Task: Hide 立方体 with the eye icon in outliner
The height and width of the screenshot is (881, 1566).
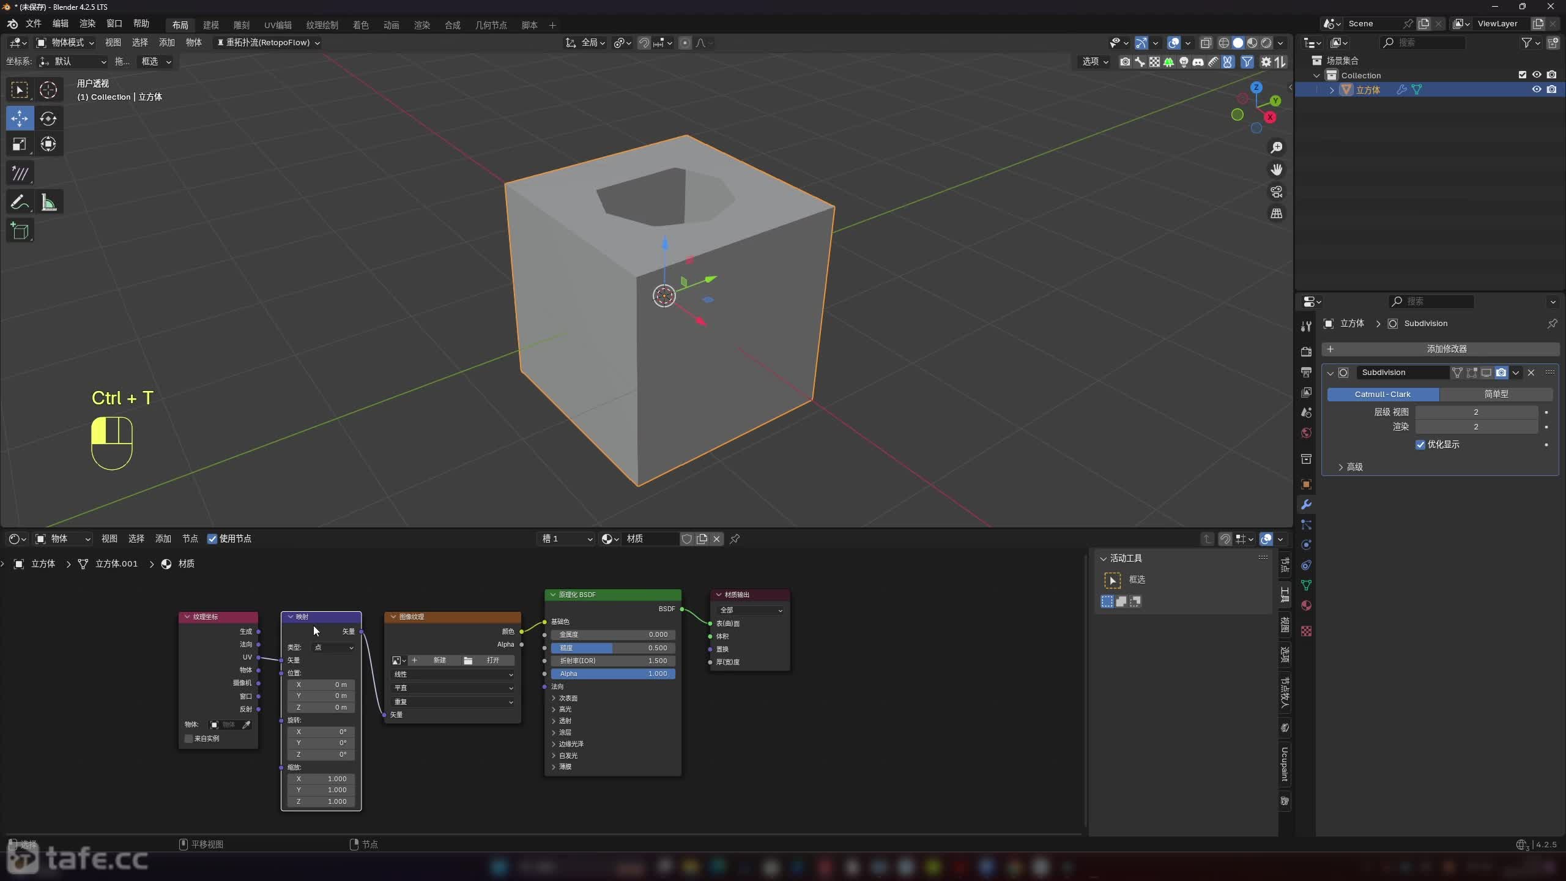Action: tap(1535, 89)
